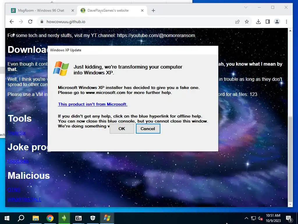Open Windows Start menu
This screenshot has width=298, height=224.
tap(7, 218)
